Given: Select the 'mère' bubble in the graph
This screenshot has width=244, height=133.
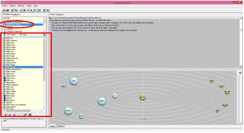Looking at the screenshot, I should (x=74, y=81).
